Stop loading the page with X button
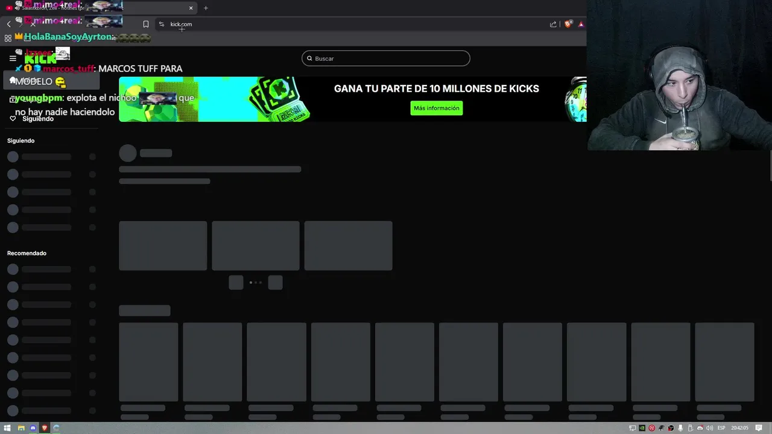The image size is (772, 434). point(33,24)
